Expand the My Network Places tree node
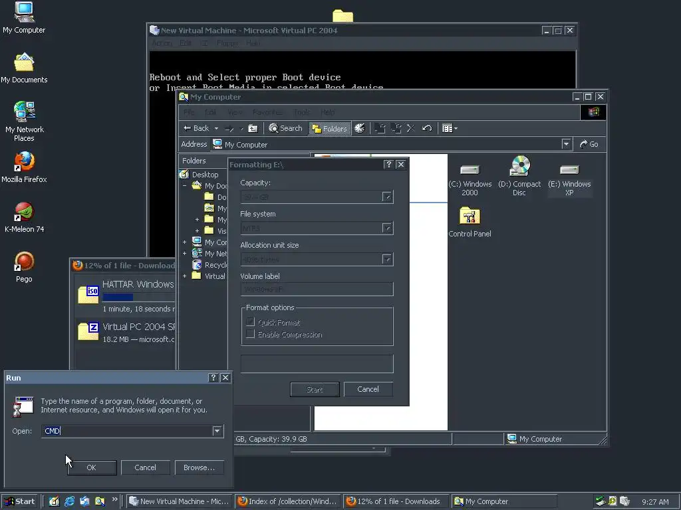The image size is (681, 510). [x=185, y=253]
